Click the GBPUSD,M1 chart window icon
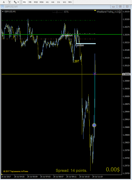The height and width of the screenshot is (180, 132). pos(2,7)
